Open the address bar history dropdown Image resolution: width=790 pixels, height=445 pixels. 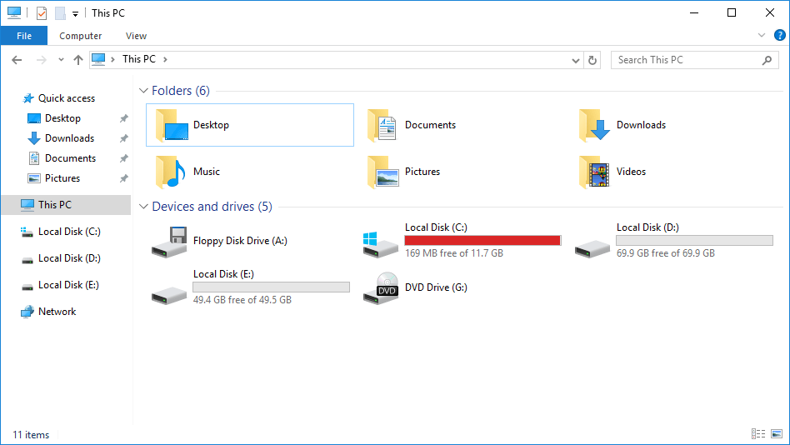tap(576, 60)
